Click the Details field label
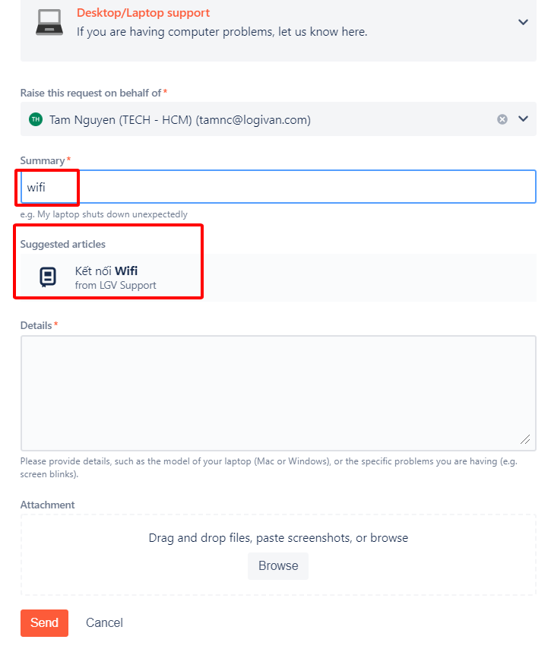 point(36,325)
